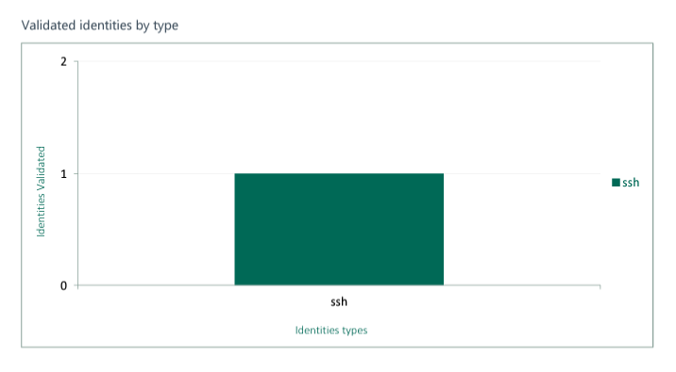Click empty plot area above the bar
Screen dimensions: 676x372
coord(339,118)
